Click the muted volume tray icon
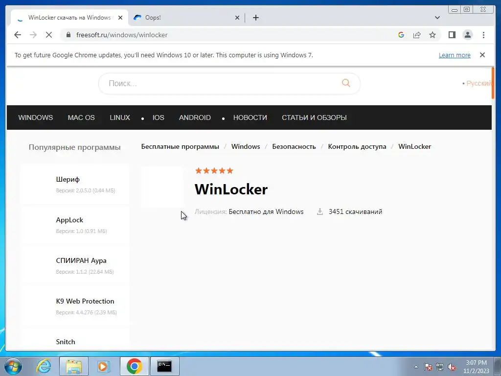Viewport: 501px width, 376px height. tap(452, 367)
